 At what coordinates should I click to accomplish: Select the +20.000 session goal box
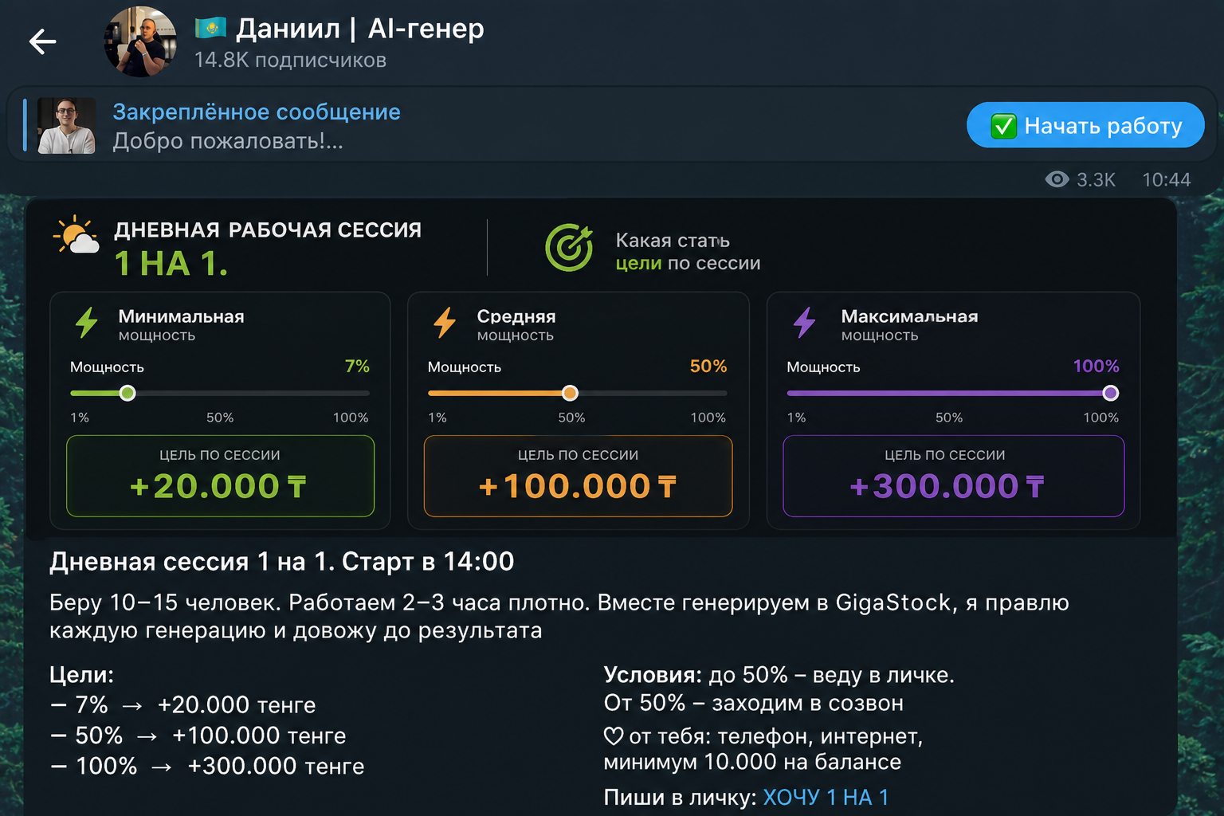click(220, 476)
